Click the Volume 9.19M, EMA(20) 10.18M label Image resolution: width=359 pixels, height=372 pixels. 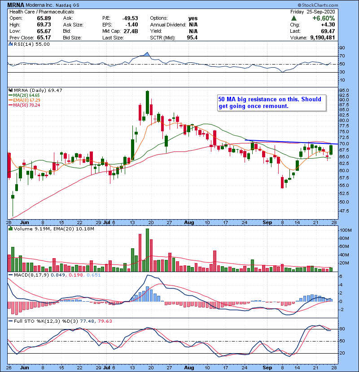tap(54, 229)
